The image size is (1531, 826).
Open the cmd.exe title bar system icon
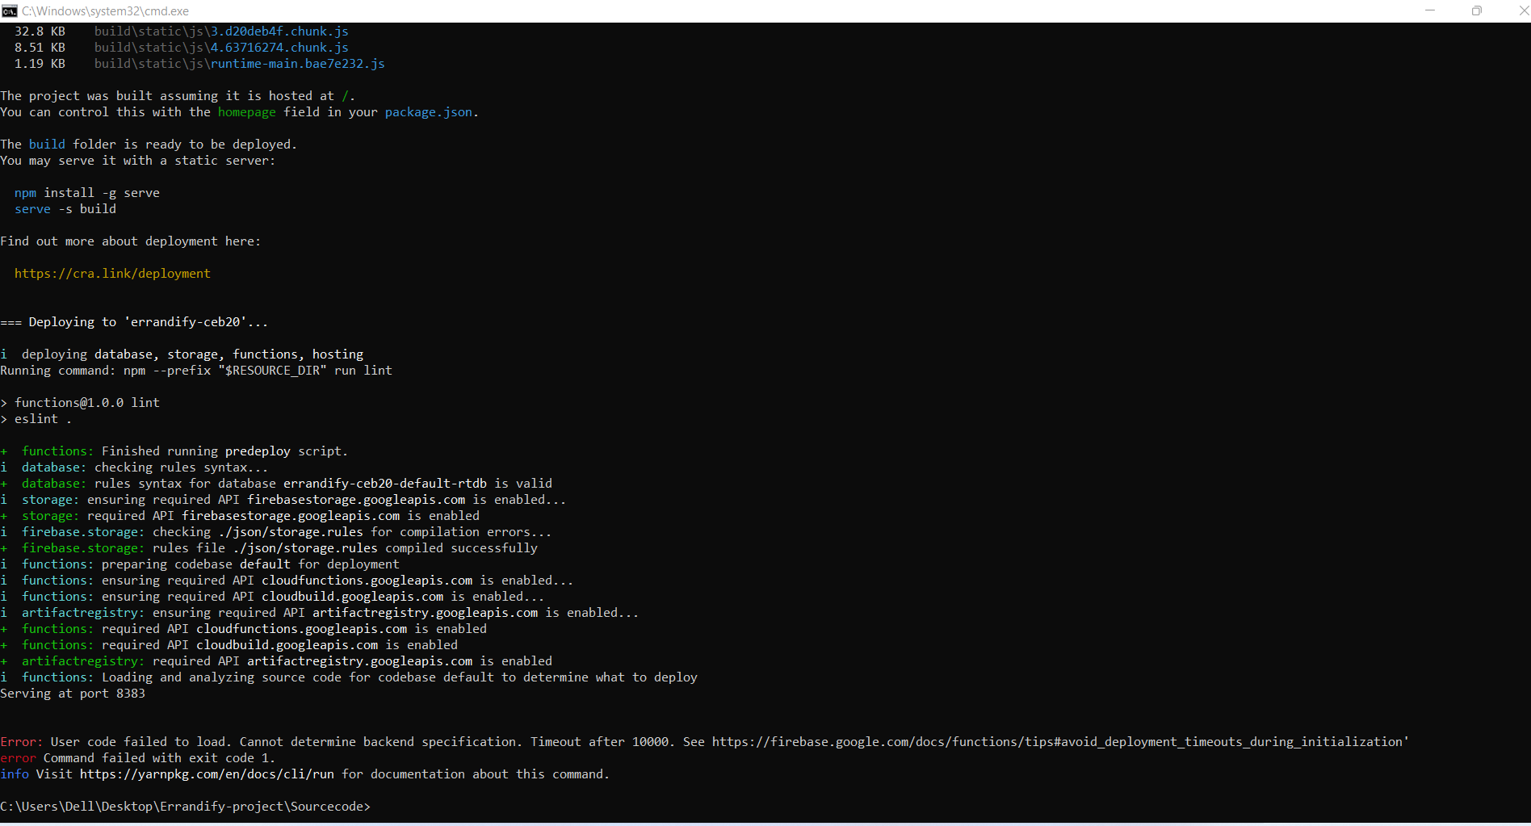click(11, 10)
